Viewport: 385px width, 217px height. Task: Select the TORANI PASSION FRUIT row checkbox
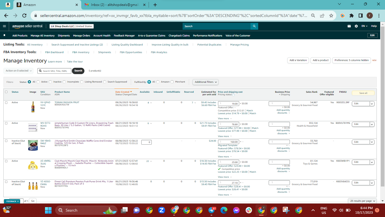pos(6,103)
